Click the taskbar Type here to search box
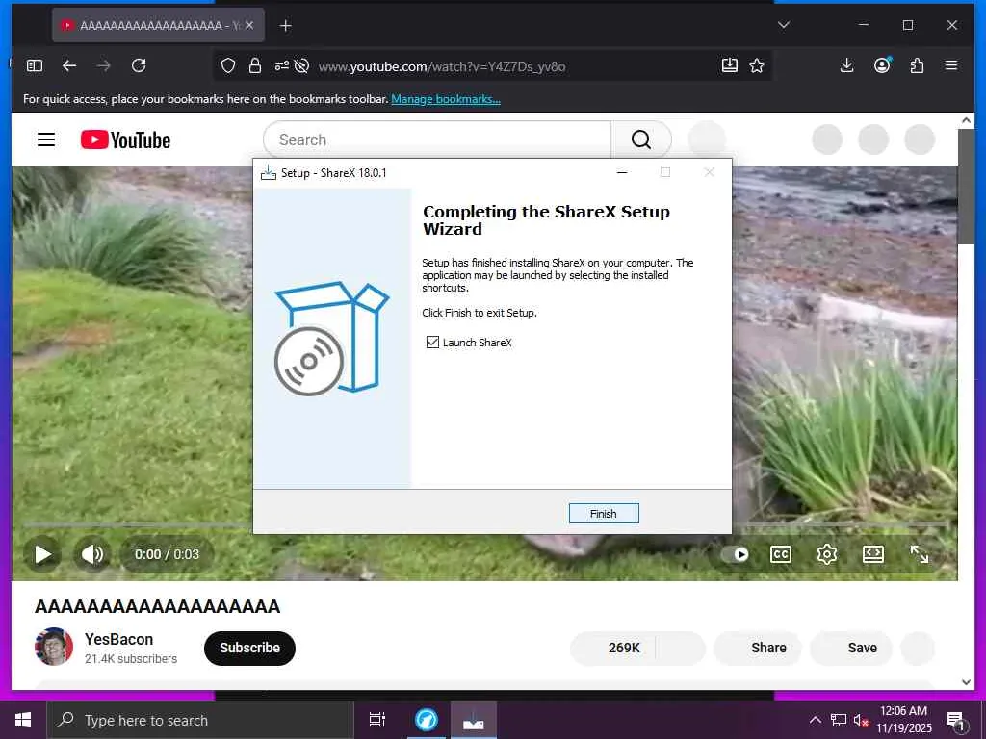This screenshot has width=986, height=739. pos(201,720)
